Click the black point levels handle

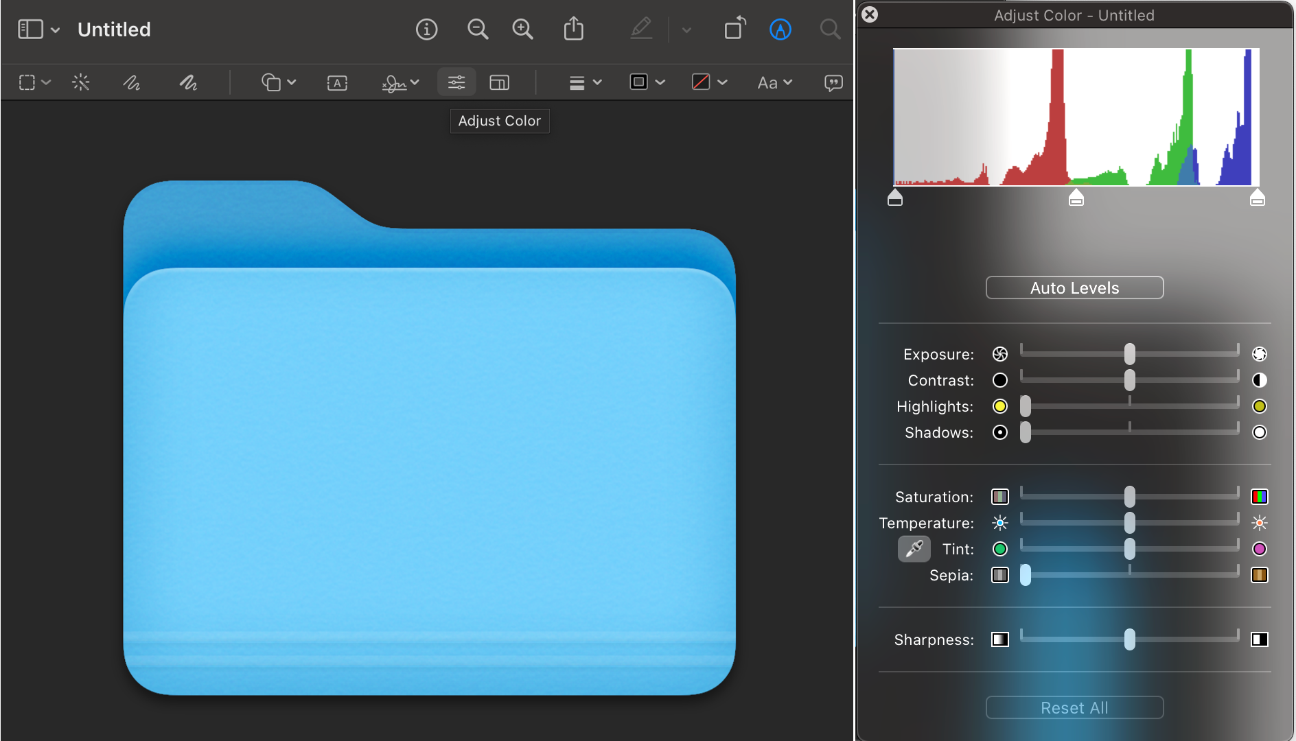point(895,198)
